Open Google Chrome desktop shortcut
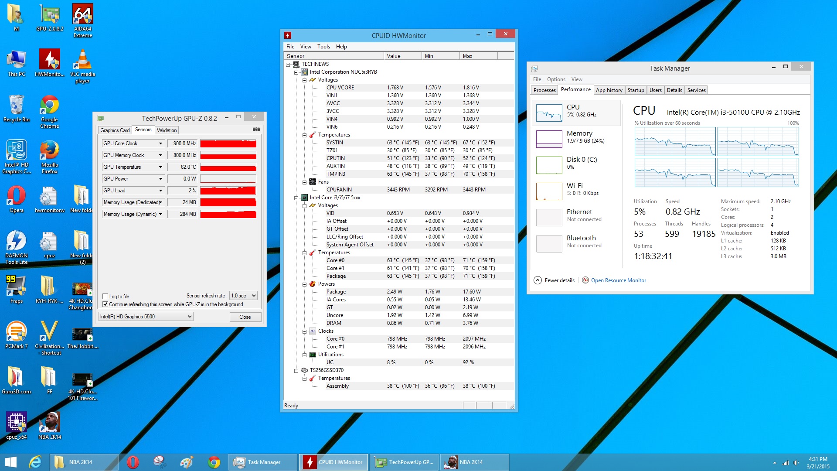The height and width of the screenshot is (471, 837). click(x=50, y=112)
